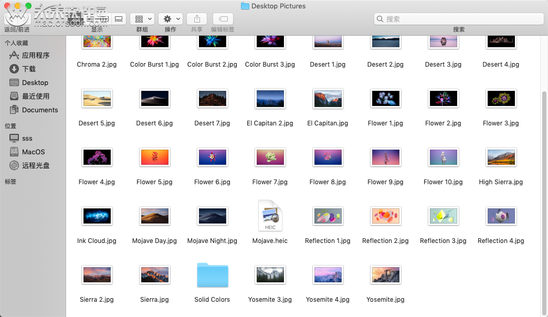Select the Flower 7.jpg thumbnail
Viewport: 548px width, 317px height.
tap(270, 157)
